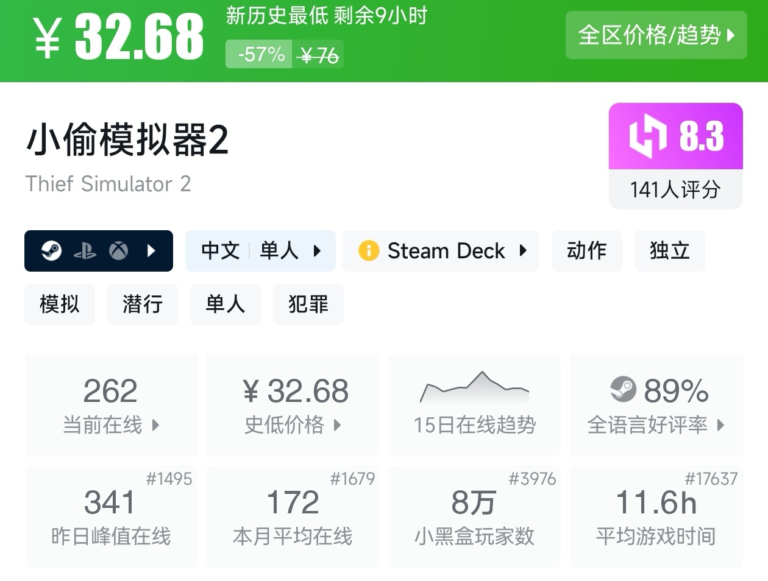This screenshot has height=581, width=768.
Task: Select the 潜行 tag
Action: click(142, 304)
